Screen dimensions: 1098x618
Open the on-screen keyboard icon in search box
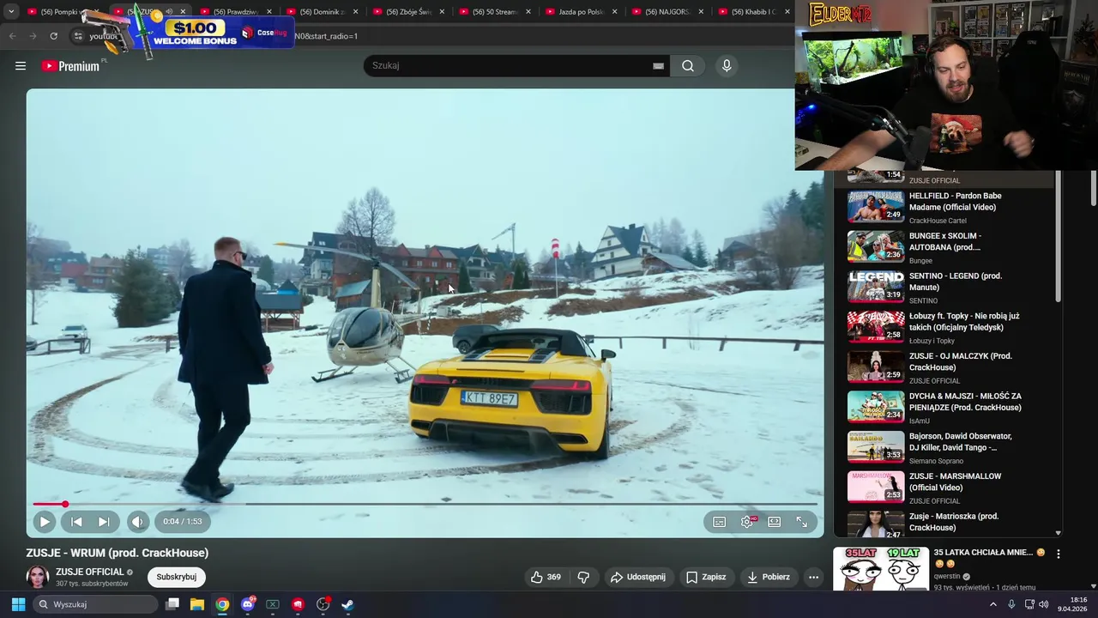658,65
